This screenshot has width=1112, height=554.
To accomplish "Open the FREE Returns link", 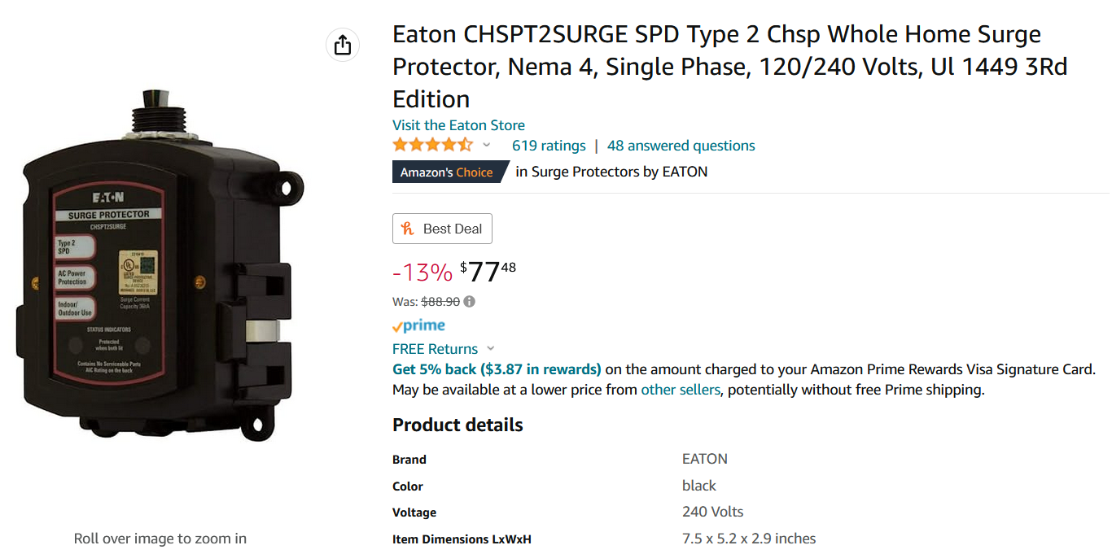I will pyautogui.click(x=435, y=349).
